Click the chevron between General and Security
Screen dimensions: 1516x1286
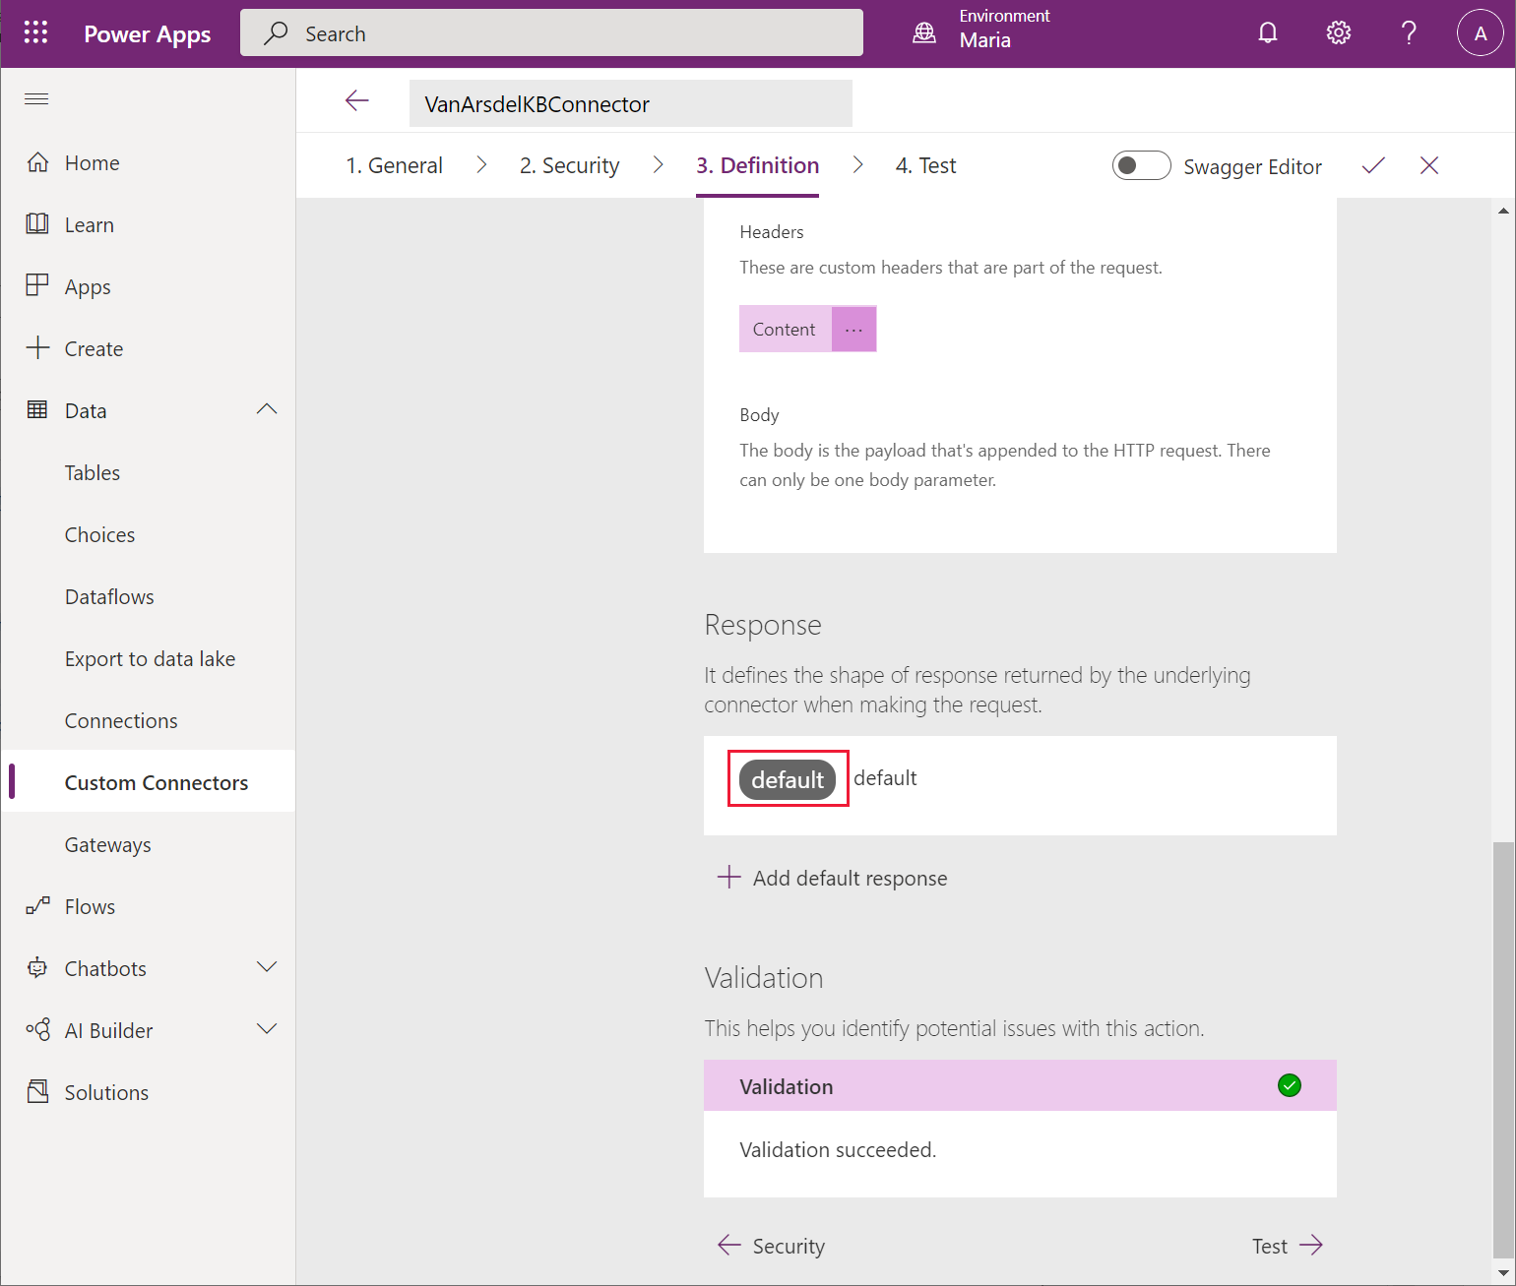point(481,165)
